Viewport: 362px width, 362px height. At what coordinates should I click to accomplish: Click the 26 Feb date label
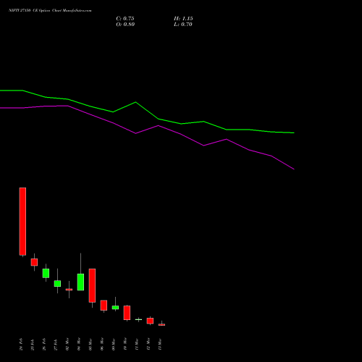(44, 344)
